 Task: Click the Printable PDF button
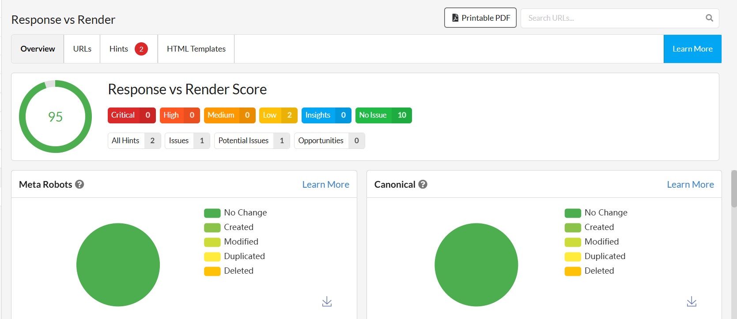tap(480, 18)
